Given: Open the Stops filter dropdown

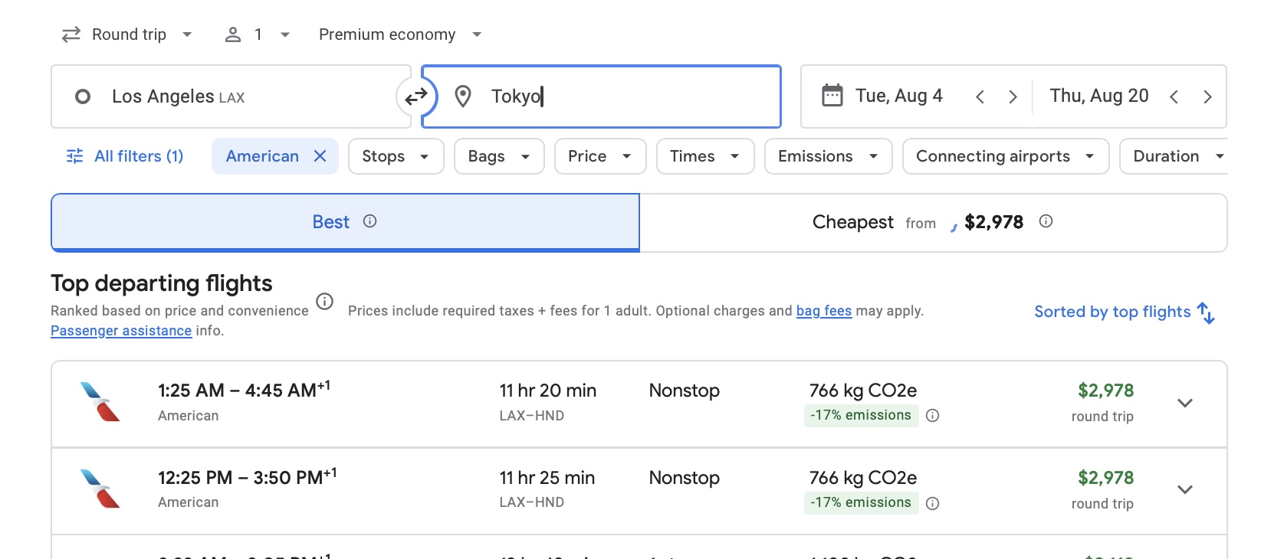Looking at the screenshot, I should click(396, 156).
